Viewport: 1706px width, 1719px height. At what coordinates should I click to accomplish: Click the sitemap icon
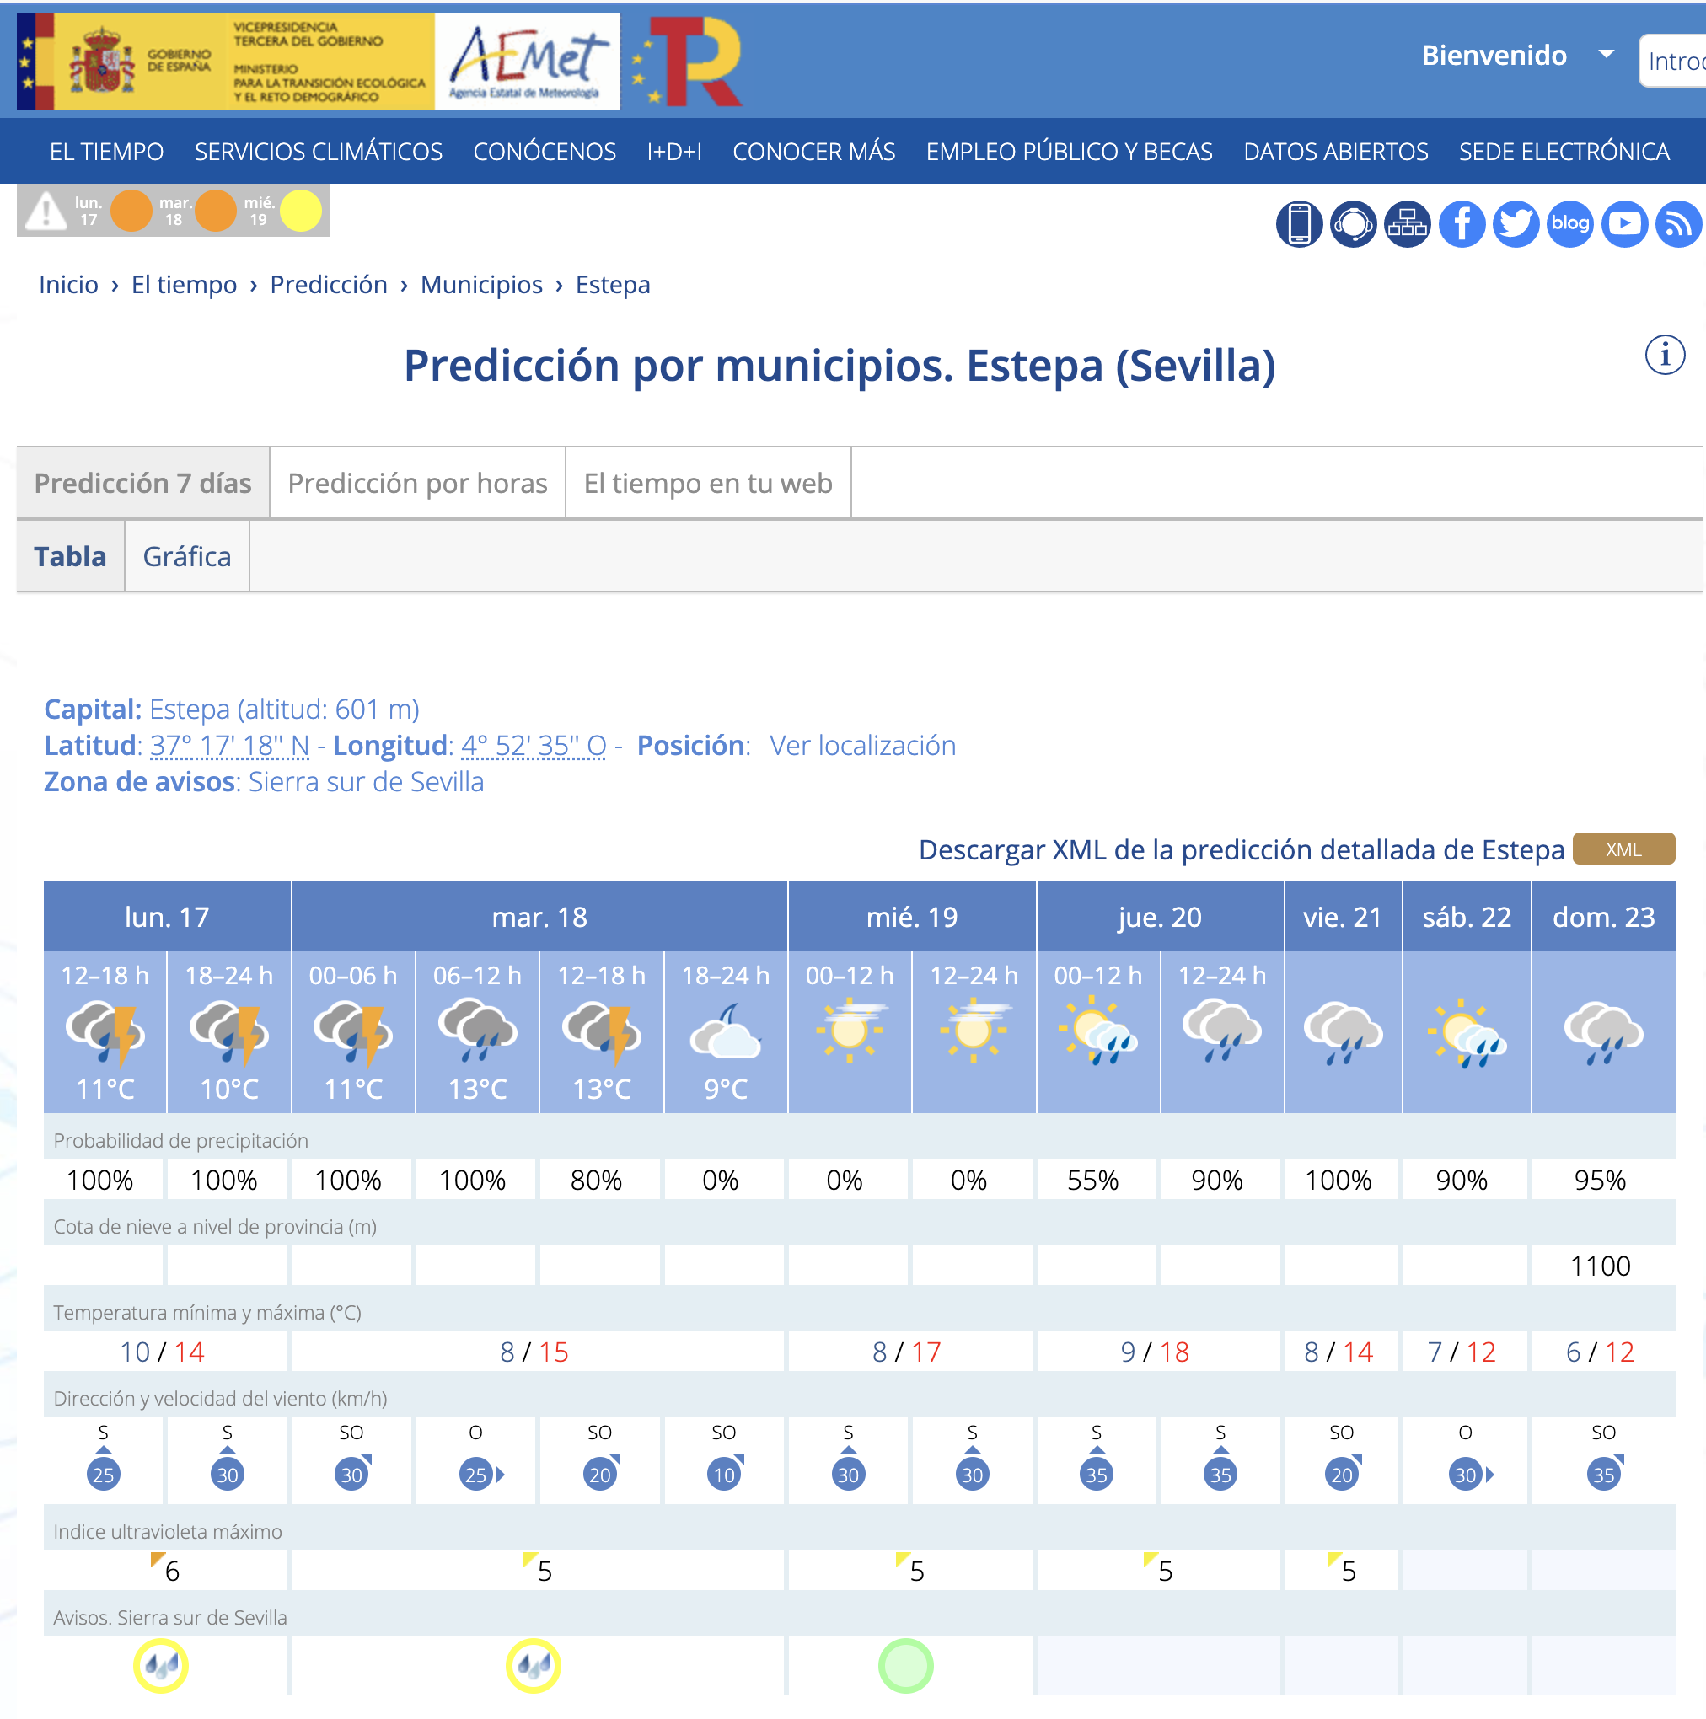tap(1406, 223)
